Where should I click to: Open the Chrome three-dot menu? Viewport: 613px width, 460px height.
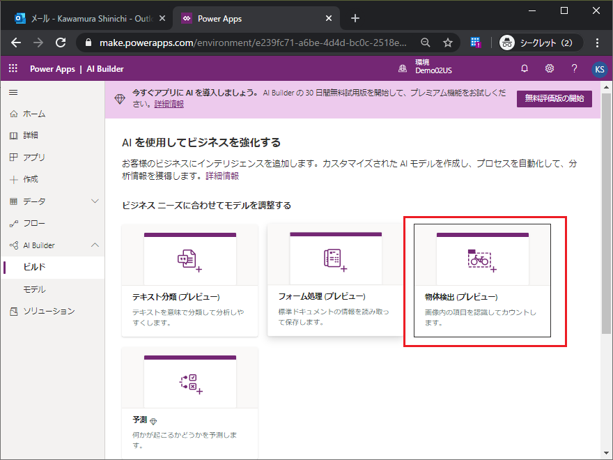597,43
